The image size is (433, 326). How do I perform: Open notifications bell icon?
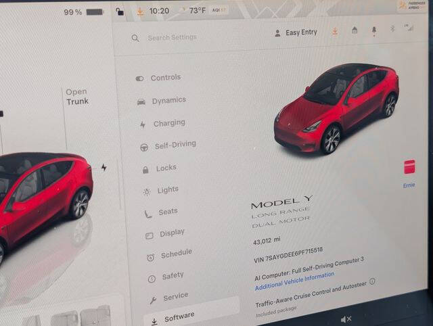click(374, 30)
